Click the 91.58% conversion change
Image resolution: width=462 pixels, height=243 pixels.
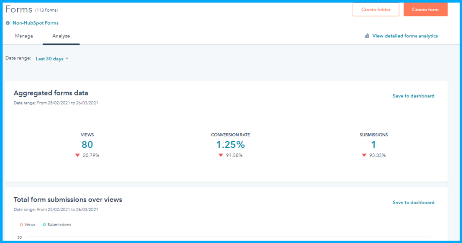234,155
